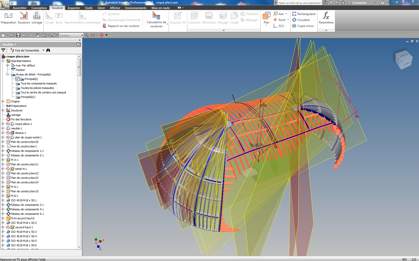Screen dimensions: 419x261
Task: Open file with the folder icon
Action: coord(12,35)
